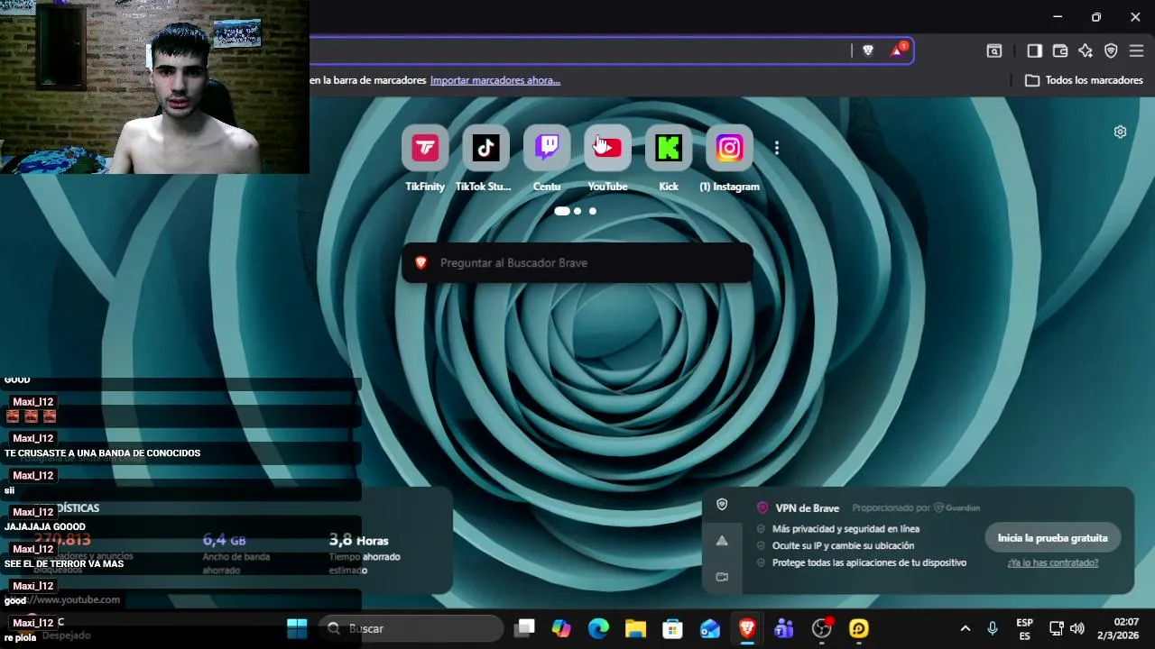Go to first shortcuts page dot
1155x649 pixels.
562,211
